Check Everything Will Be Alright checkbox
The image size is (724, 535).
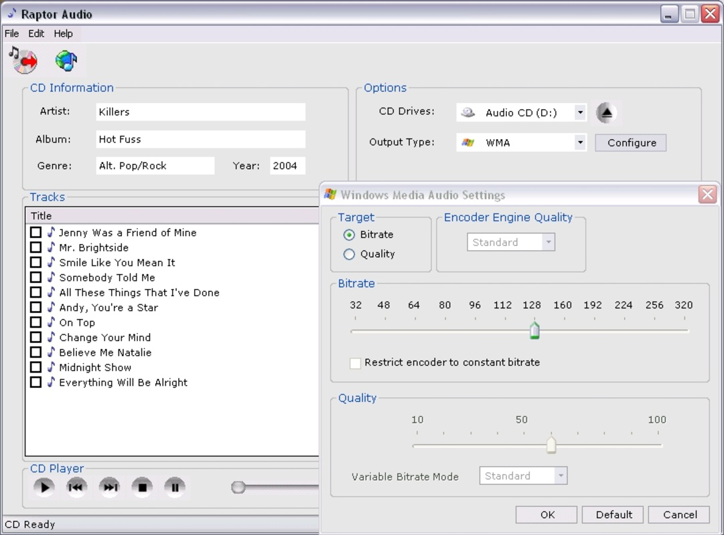[x=35, y=382]
